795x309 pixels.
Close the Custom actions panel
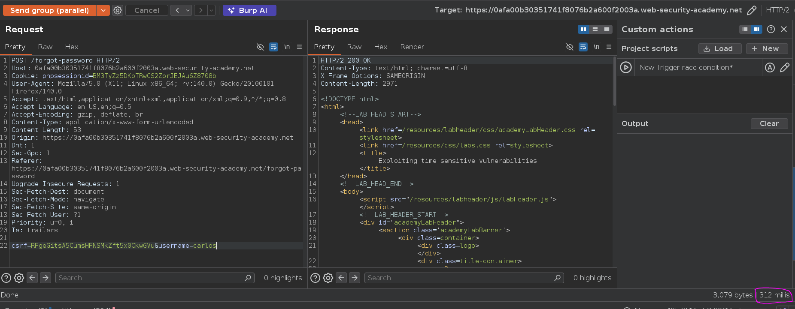click(784, 29)
